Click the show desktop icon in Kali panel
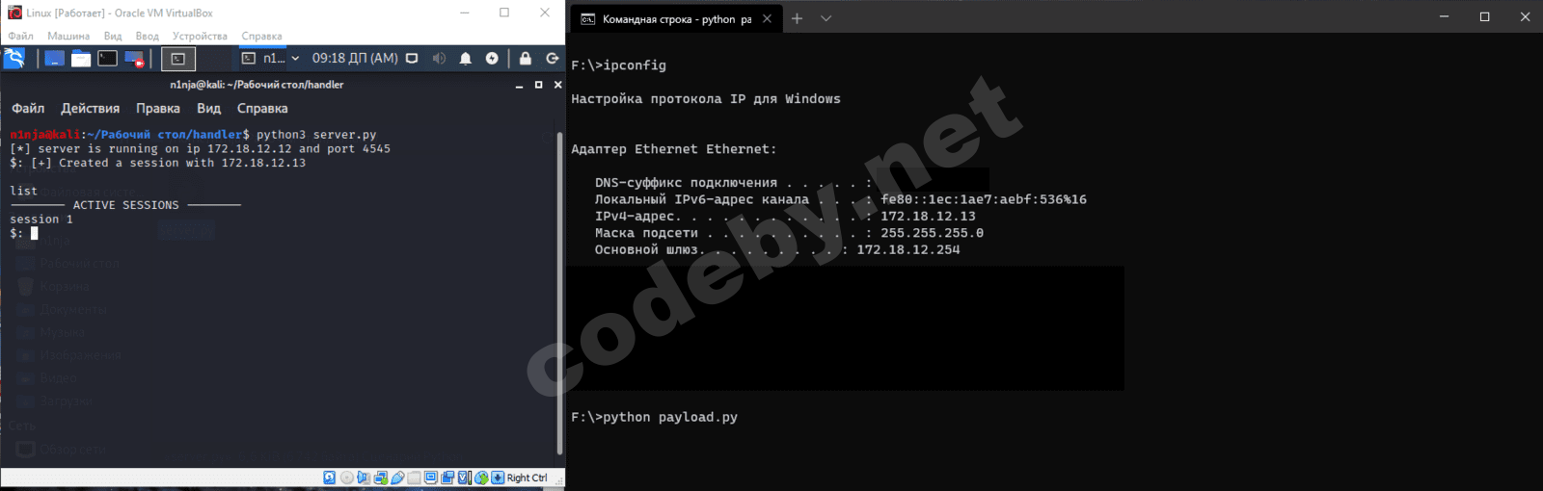 coord(55,59)
